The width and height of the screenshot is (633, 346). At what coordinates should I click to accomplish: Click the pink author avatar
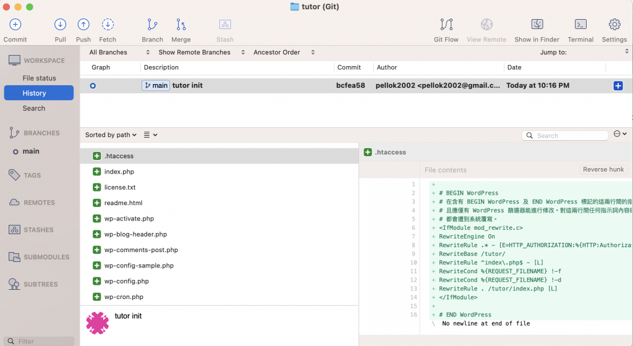click(x=97, y=323)
